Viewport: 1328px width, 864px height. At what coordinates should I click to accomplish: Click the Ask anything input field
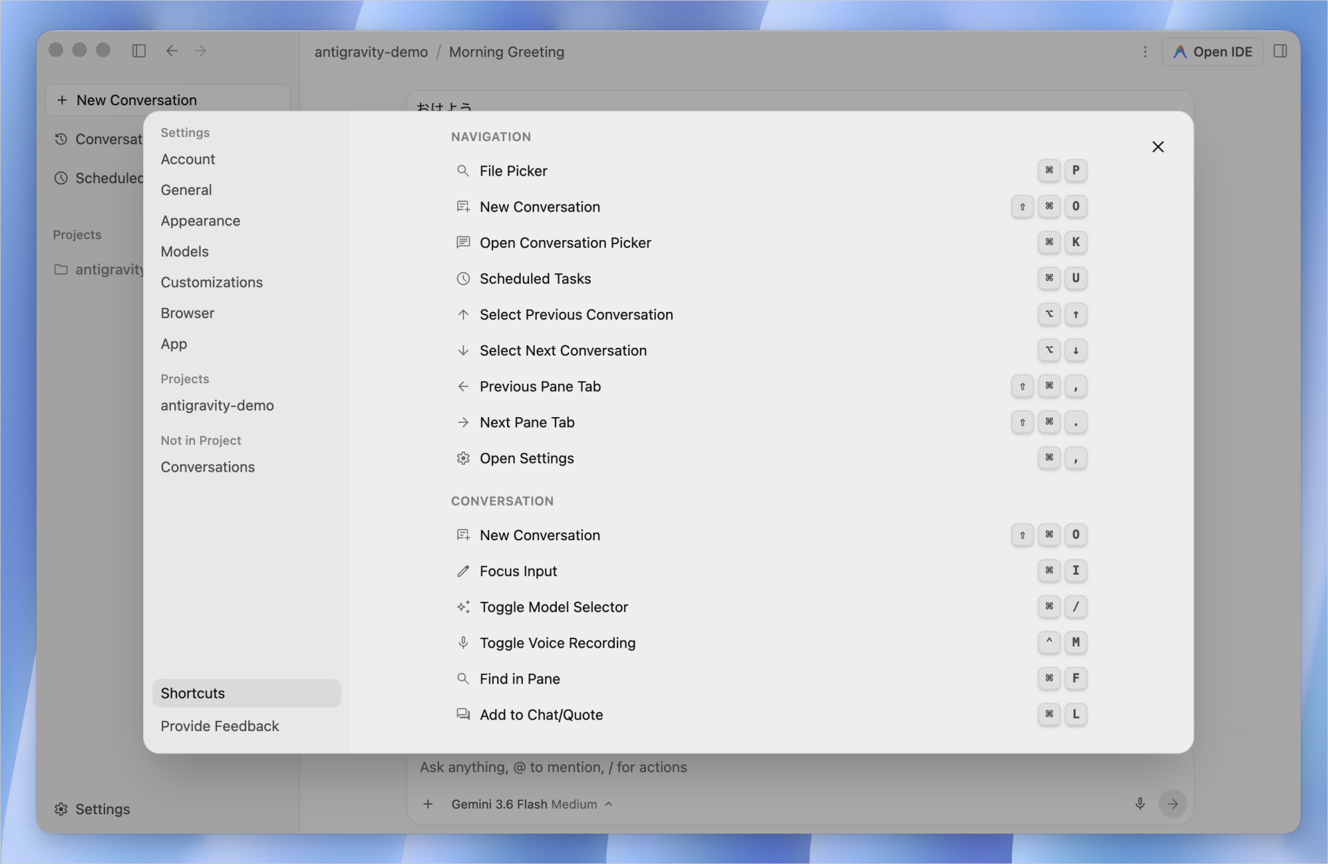[x=761, y=767]
